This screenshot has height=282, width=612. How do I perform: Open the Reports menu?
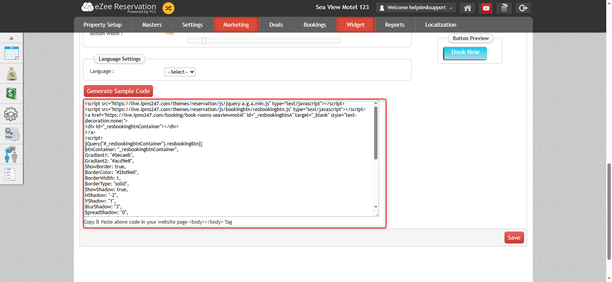tap(395, 25)
